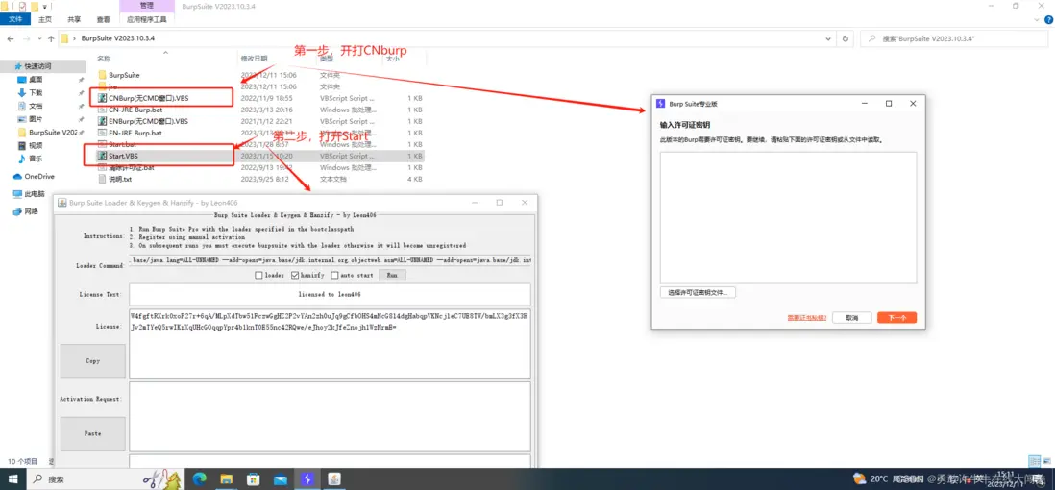Open the weather widget showing 20°C
The width and height of the screenshot is (1055, 490).
click(871, 479)
